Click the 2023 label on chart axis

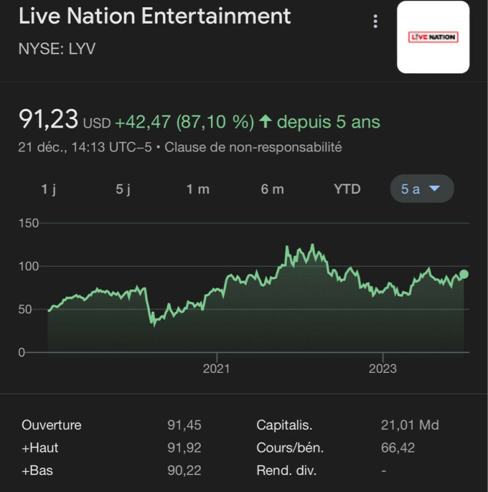[382, 368]
